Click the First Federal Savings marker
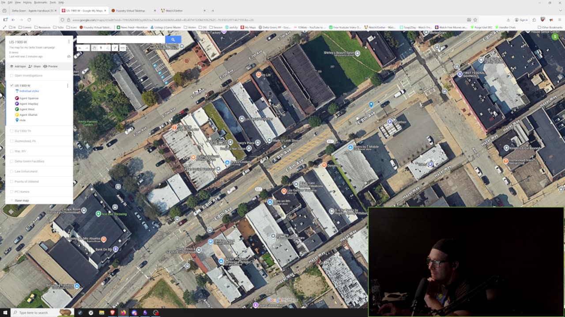 click(x=460, y=74)
